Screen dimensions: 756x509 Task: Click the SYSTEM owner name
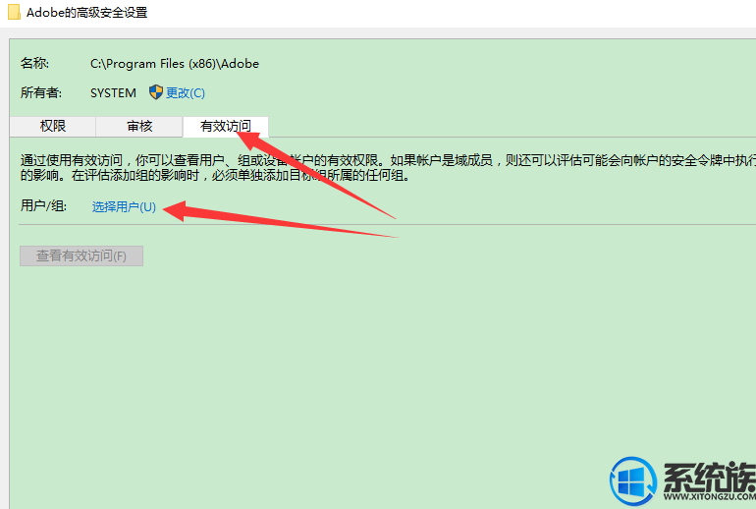(113, 92)
